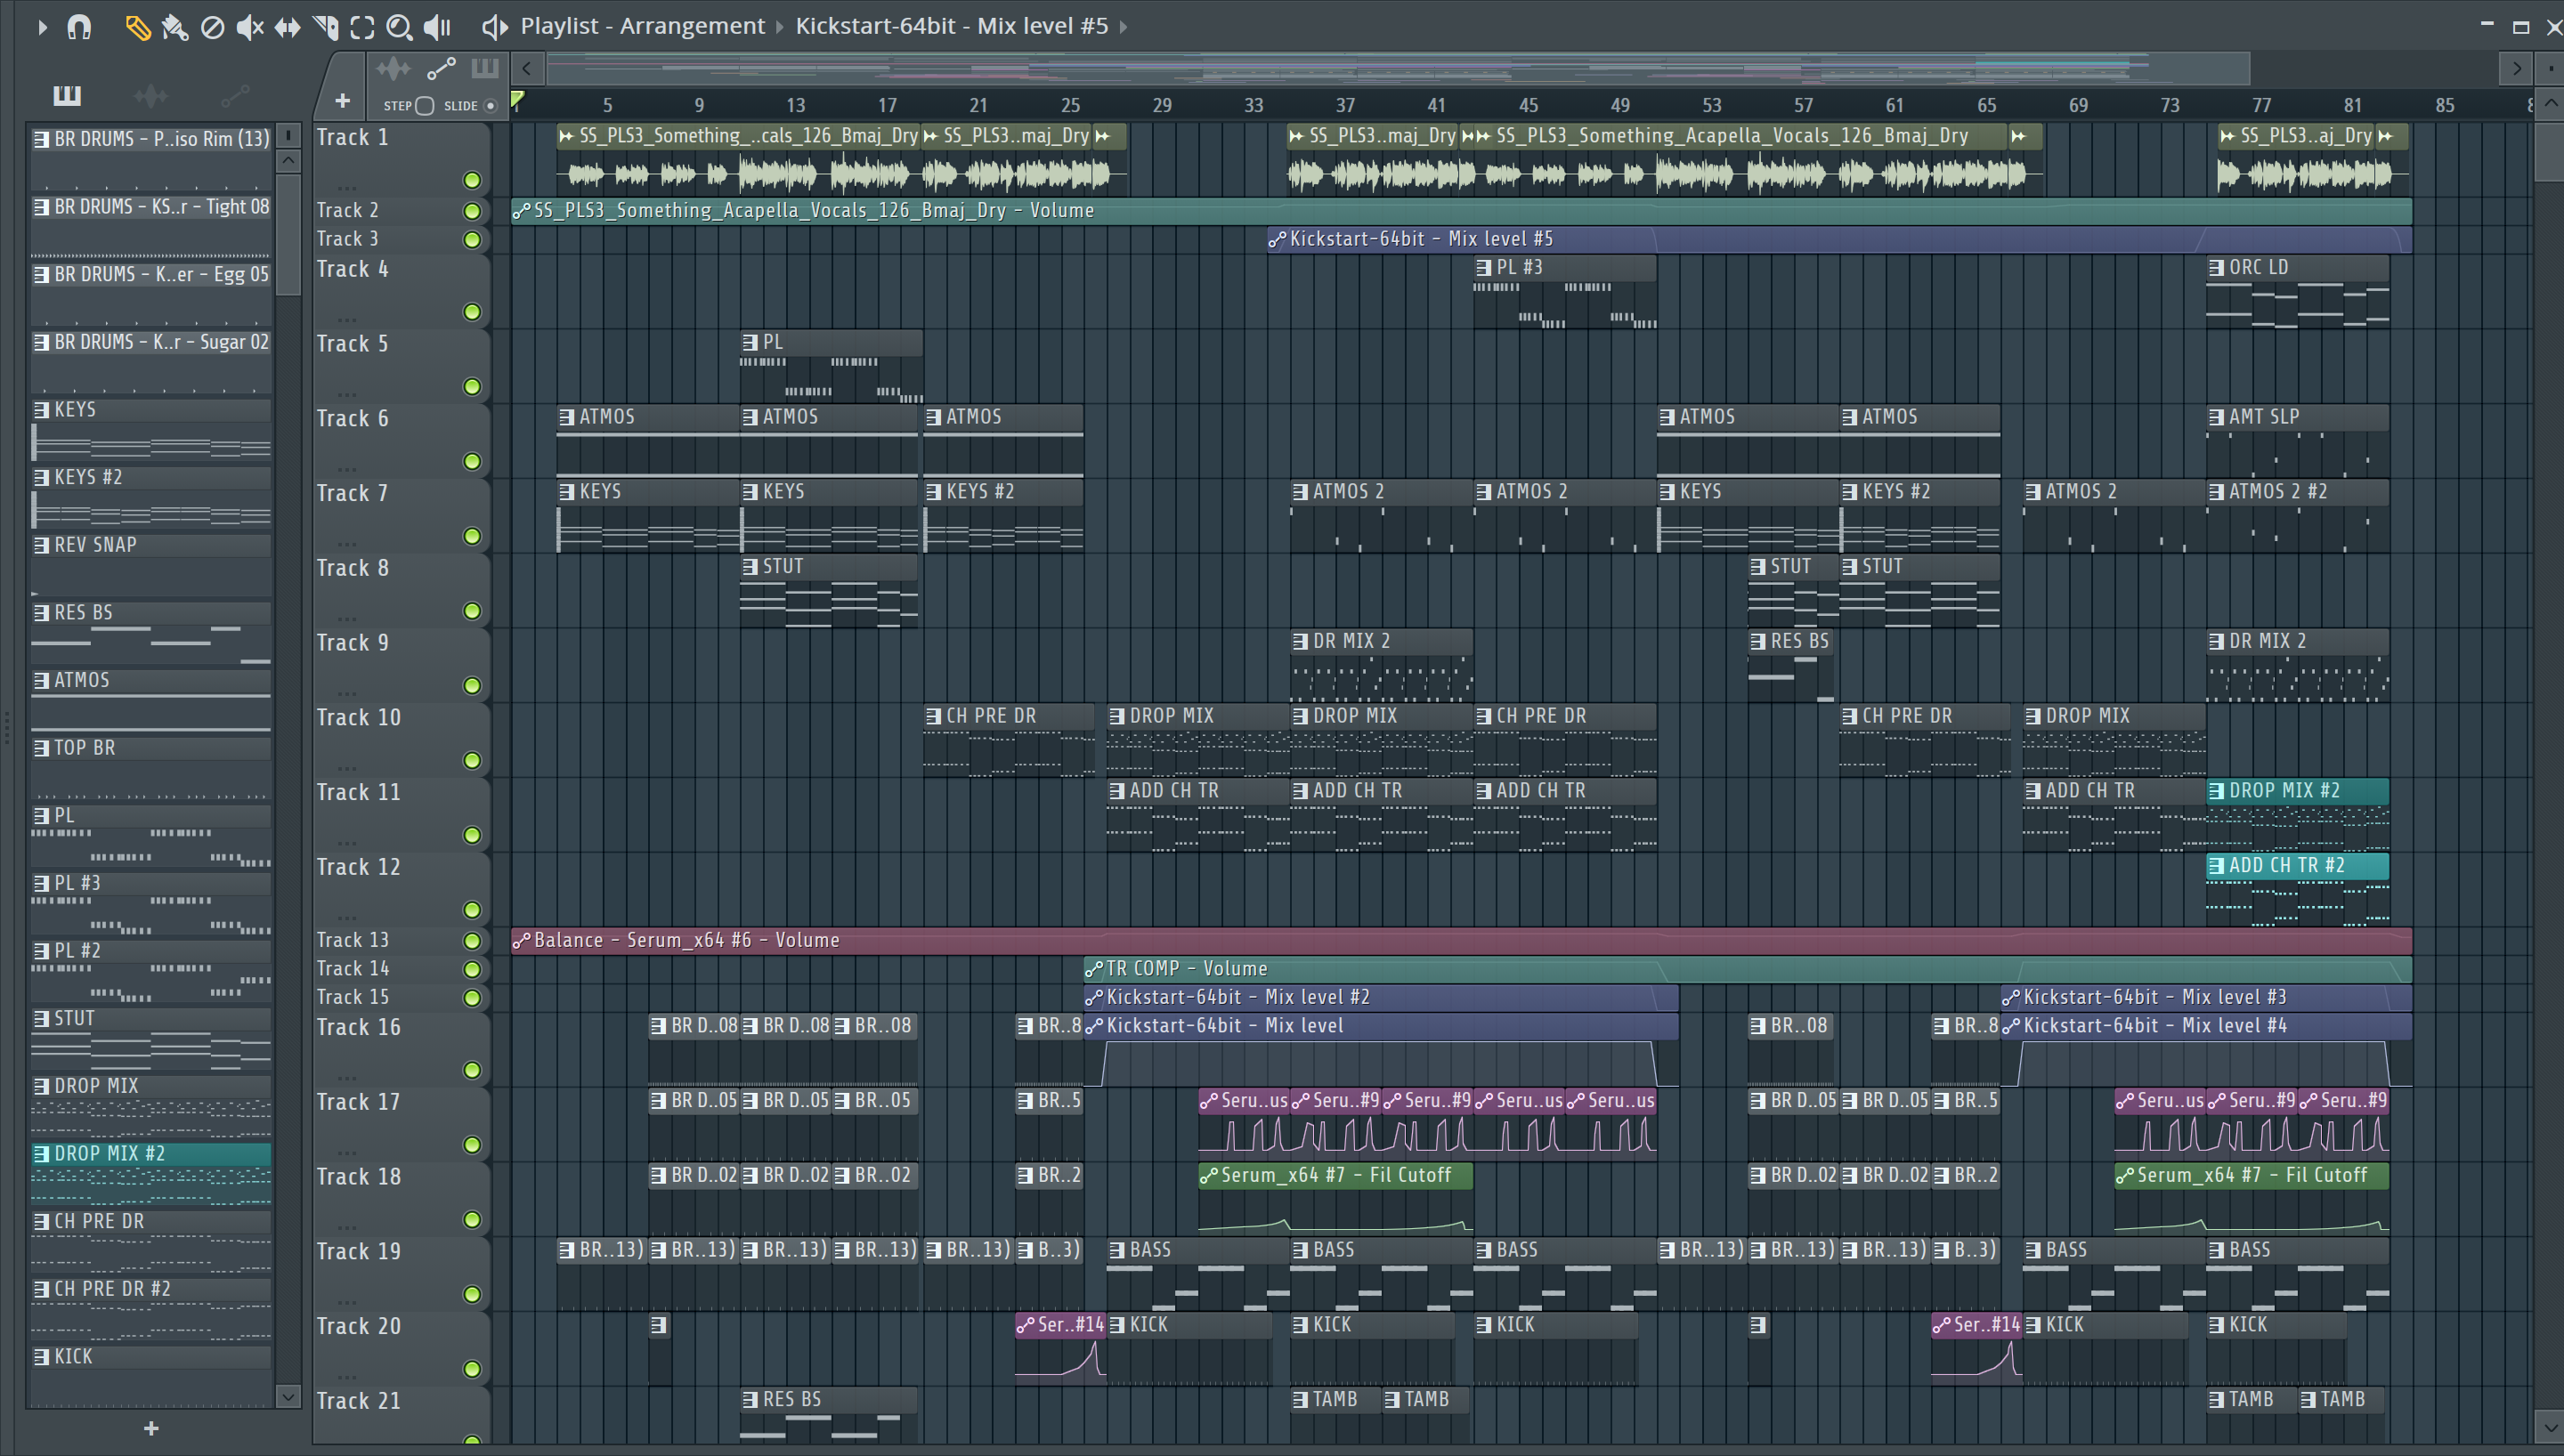2564x1456 pixels.
Task: Open the ADD CH TR #2 clip menu
Action: pyautogui.click(x=2216, y=865)
